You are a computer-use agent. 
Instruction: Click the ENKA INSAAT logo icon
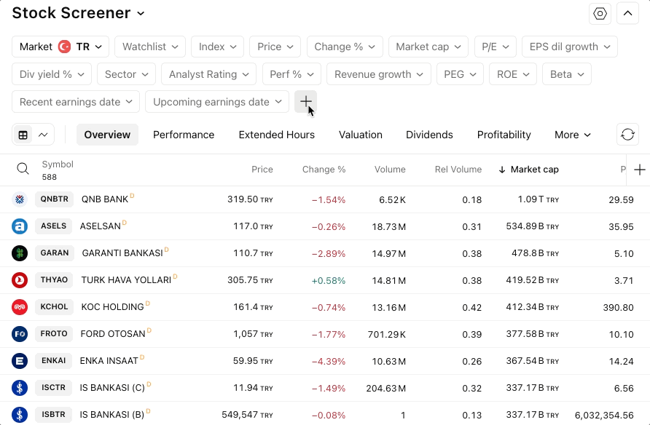(x=20, y=361)
